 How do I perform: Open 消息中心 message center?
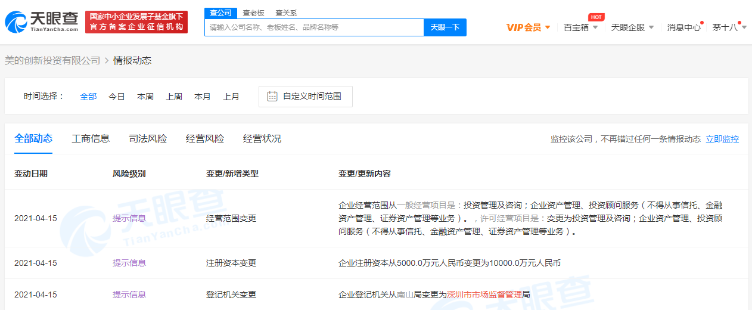[683, 27]
